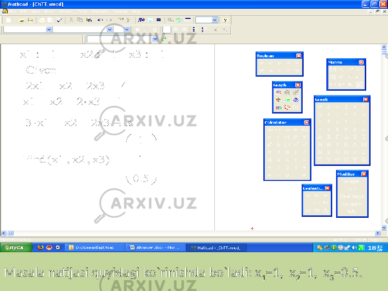Viewport: 388px width, 291px height.
Task: Click the 3D Scatter Plot icon in Graph palette
Action: point(287,107)
